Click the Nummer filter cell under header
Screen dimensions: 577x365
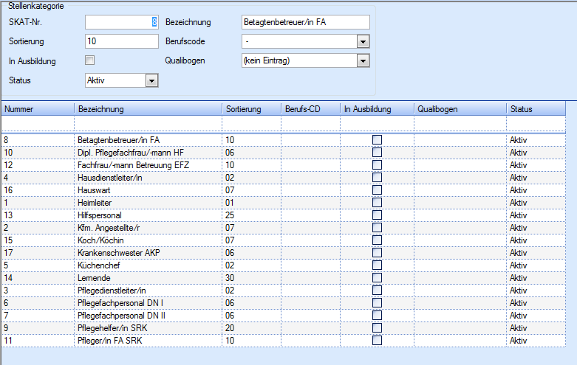click(x=38, y=123)
